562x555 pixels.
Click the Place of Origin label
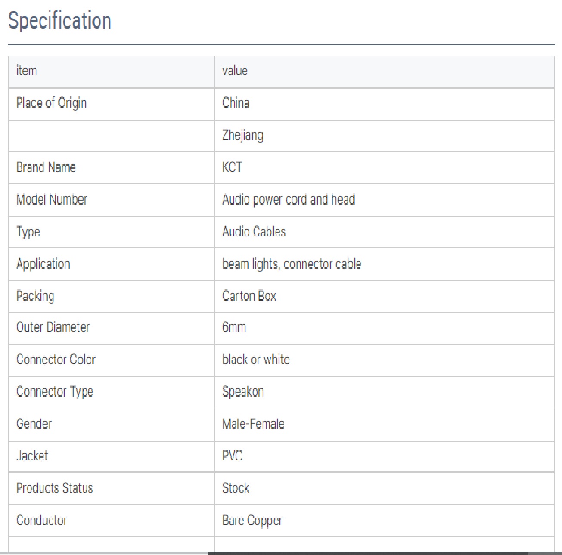click(x=51, y=103)
